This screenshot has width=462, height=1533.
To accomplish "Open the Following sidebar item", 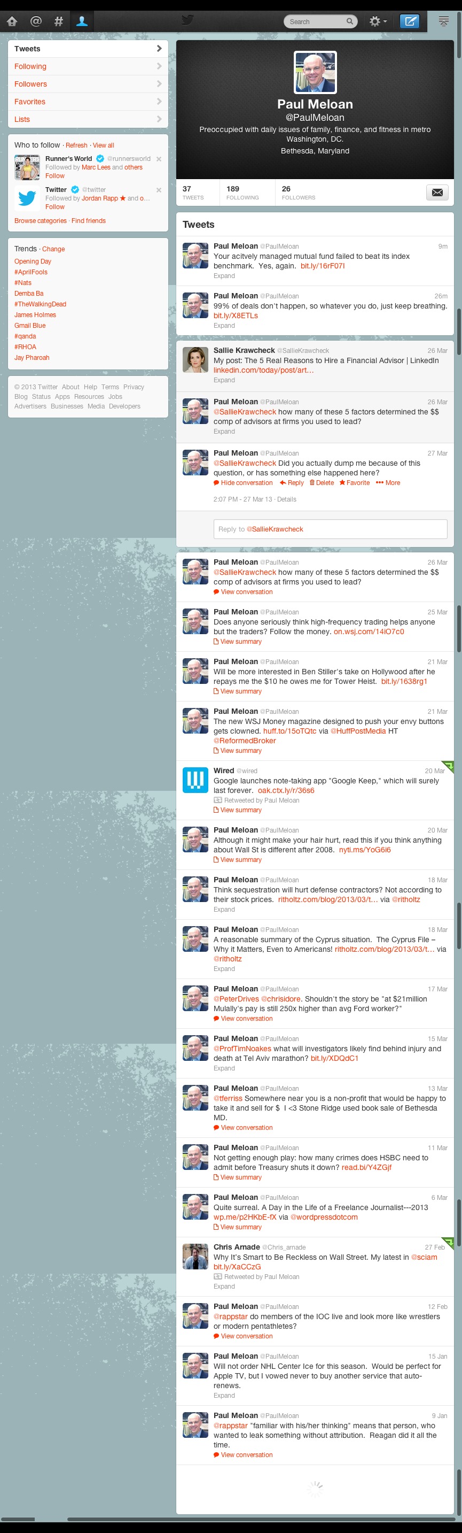I will (x=88, y=67).
